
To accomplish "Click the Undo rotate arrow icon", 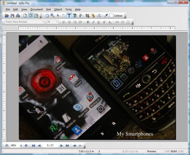I will pos(64,15).
